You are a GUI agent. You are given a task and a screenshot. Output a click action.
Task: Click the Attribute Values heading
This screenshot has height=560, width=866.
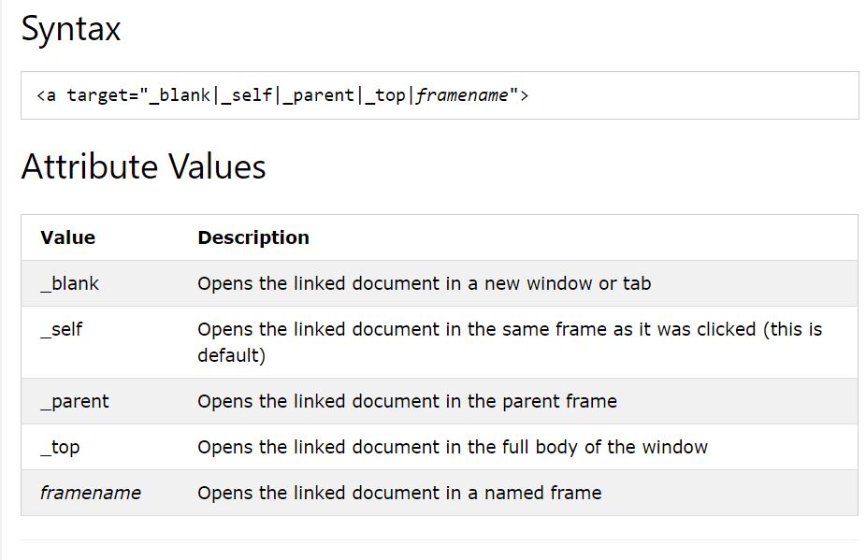pyautogui.click(x=143, y=166)
